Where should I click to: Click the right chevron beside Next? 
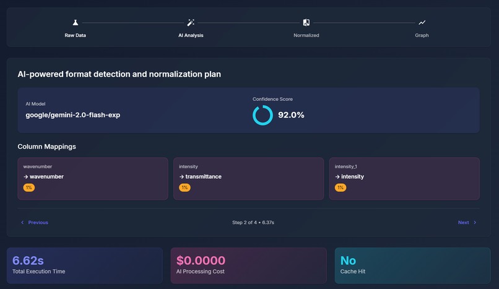click(475, 223)
